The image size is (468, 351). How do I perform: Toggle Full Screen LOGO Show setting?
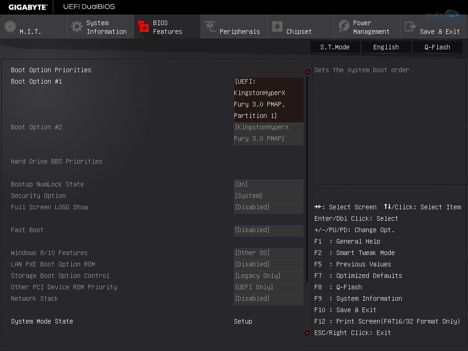(x=268, y=207)
